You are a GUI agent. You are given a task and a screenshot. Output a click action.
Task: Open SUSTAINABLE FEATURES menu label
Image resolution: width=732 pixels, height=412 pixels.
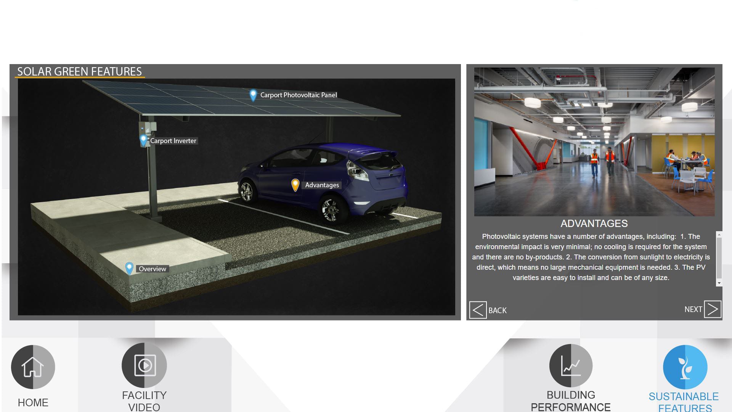[x=684, y=402]
